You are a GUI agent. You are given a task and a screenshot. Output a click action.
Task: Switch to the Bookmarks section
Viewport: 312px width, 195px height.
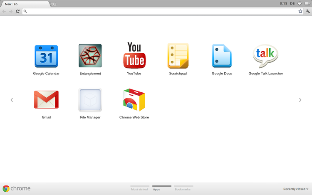(183, 189)
